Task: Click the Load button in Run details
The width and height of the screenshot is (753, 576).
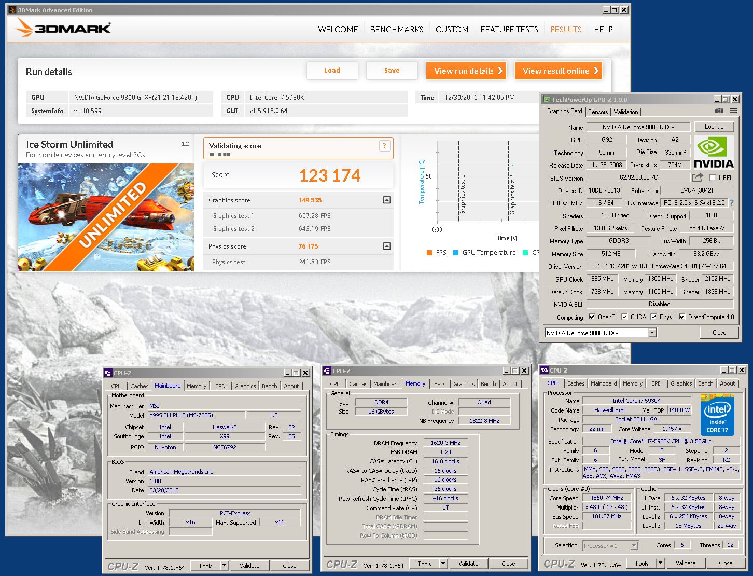Action: coord(332,71)
